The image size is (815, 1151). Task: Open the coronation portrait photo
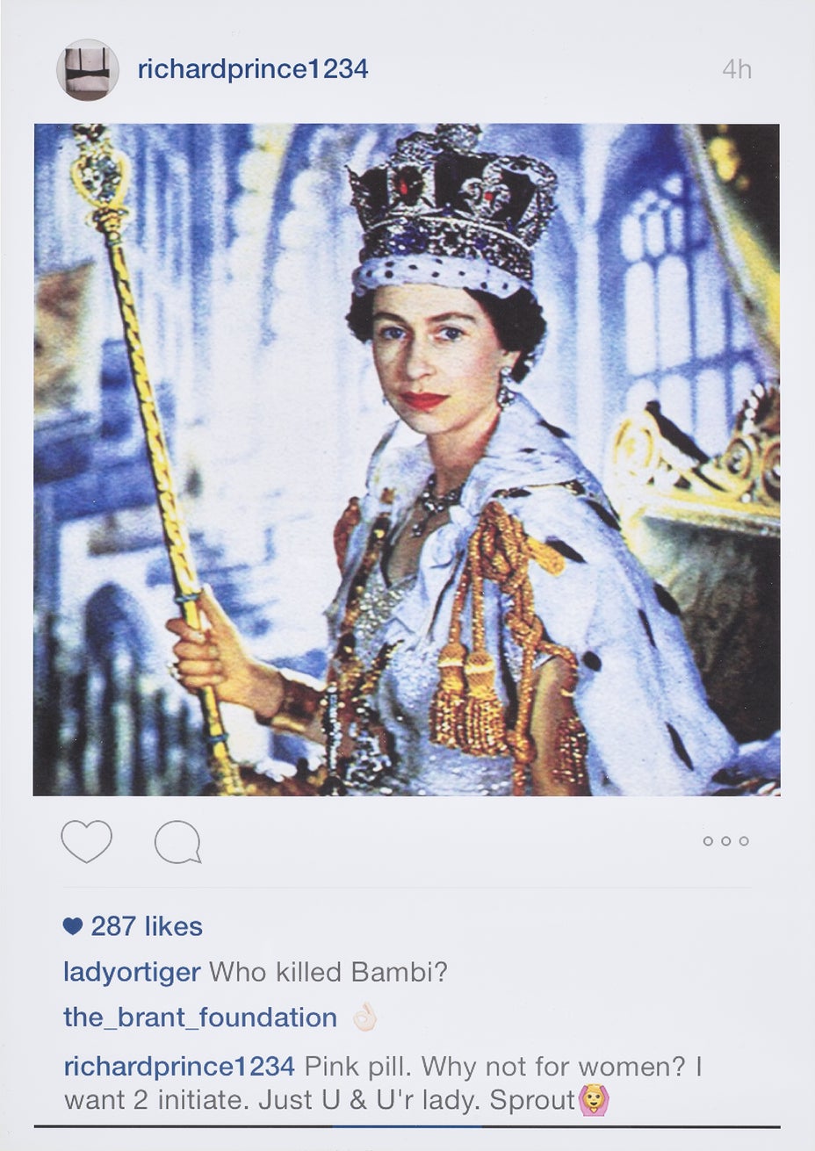coord(407,459)
